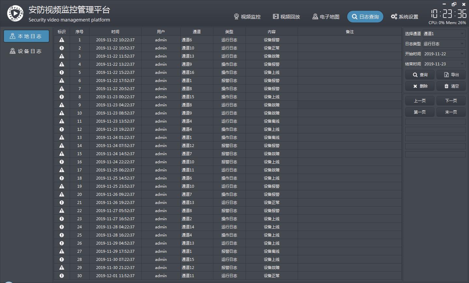Click warning icon in row 4
Screen dimensions: 469x283
coord(62,64)
